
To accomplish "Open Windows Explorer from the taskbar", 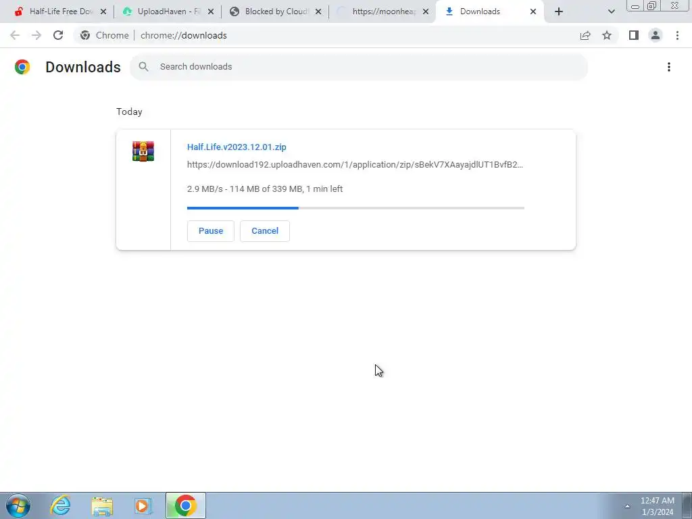I will pos(102,505).
